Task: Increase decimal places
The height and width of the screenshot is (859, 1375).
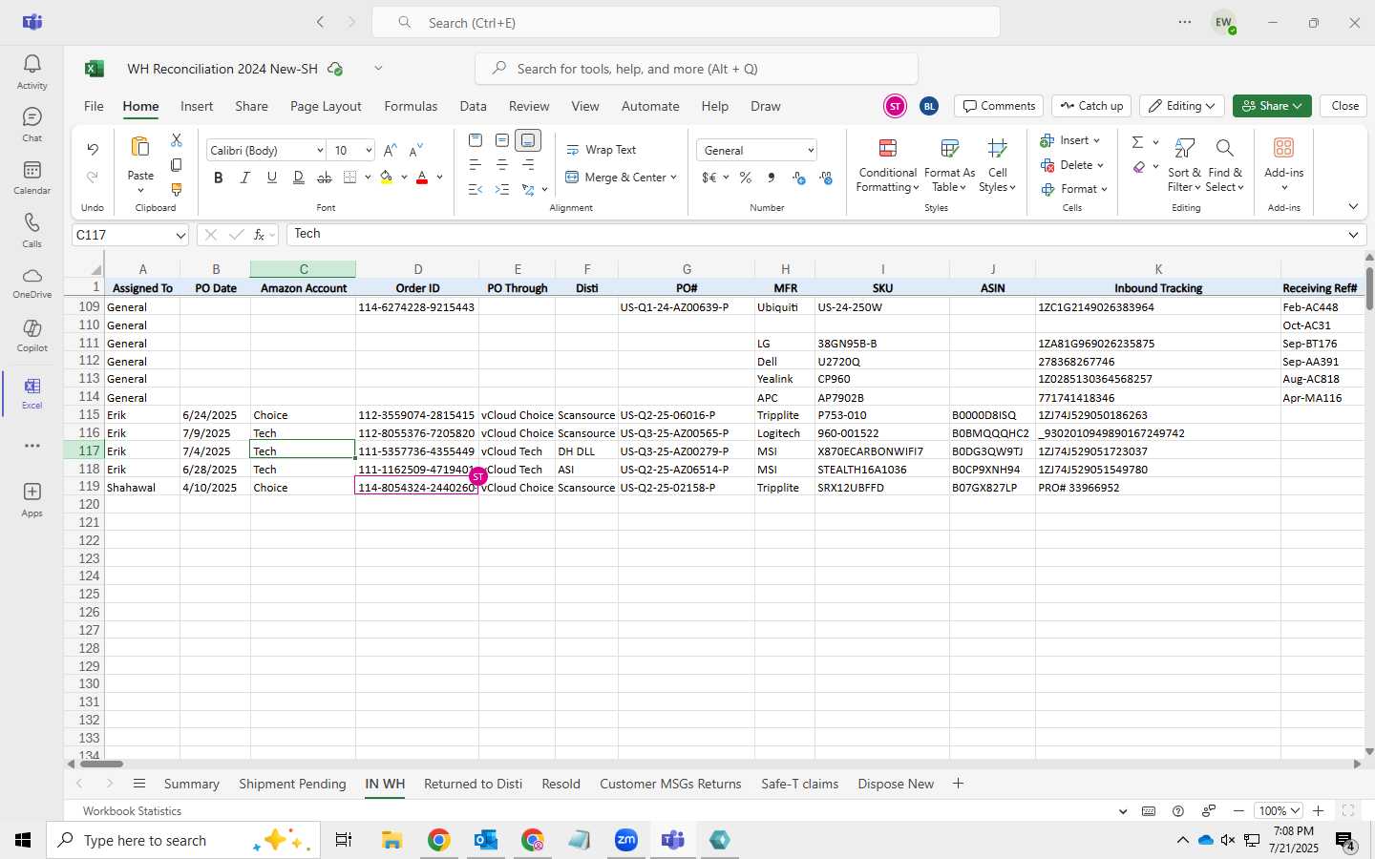Action: pos(799,178)
